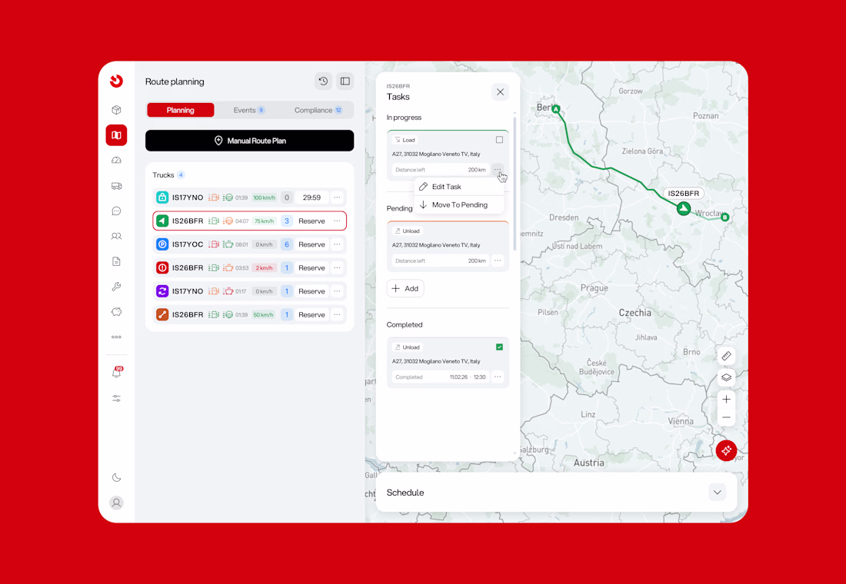The image size is (846, 584).
Task: Open the wrench maintenance sidebar icon
Action: (116, 287)
